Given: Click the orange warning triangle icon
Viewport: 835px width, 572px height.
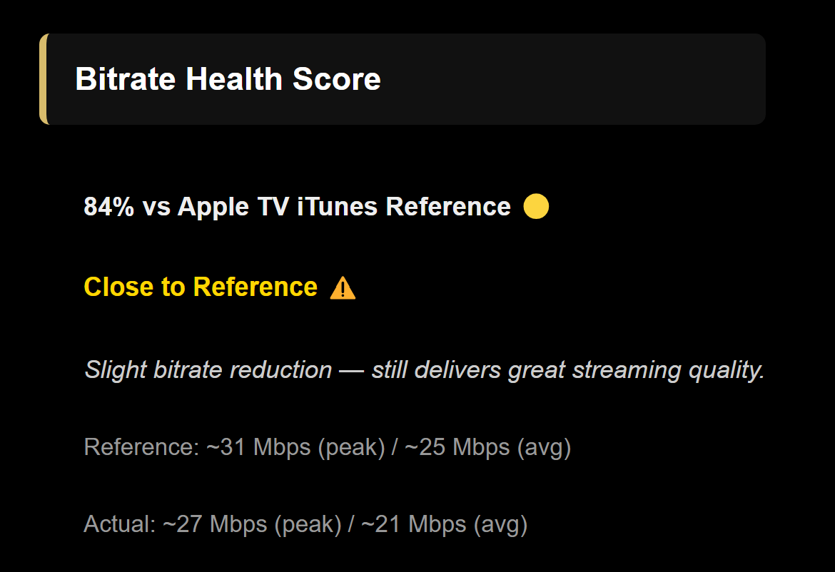Looking at the screenshot, I should [x=343, y=288].
